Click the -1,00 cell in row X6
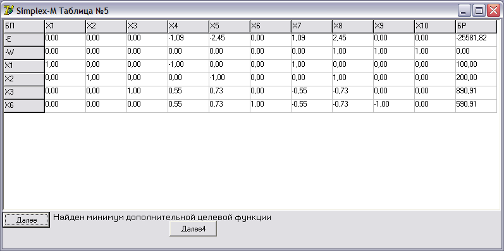The image size is (504, 251). pyautogui.click(x=394, y=106)
